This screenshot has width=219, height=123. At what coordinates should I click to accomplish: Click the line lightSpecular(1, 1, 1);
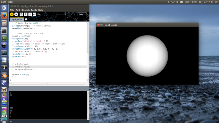tap(25, 46)
